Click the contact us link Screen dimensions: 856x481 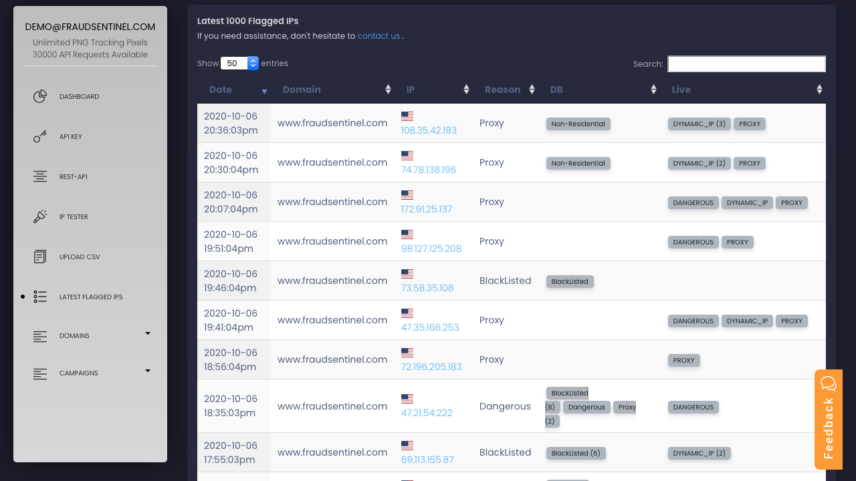379,36
